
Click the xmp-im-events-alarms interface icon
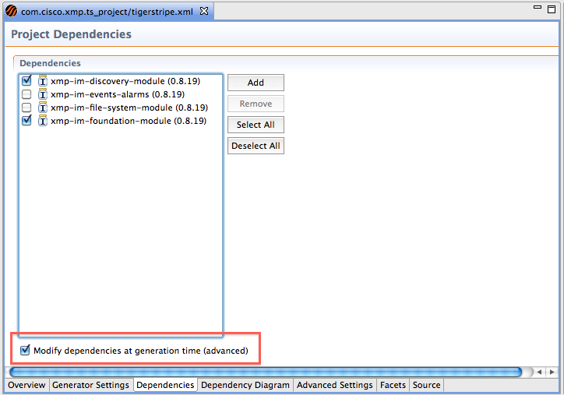[x=43, y=94]
